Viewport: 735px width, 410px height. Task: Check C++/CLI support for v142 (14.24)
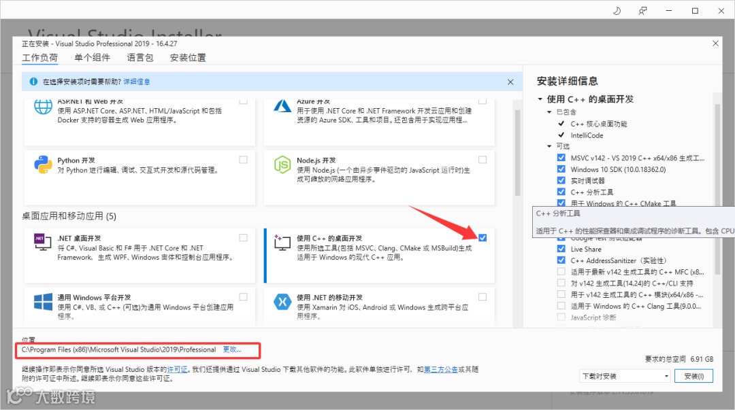pos(561,283)
